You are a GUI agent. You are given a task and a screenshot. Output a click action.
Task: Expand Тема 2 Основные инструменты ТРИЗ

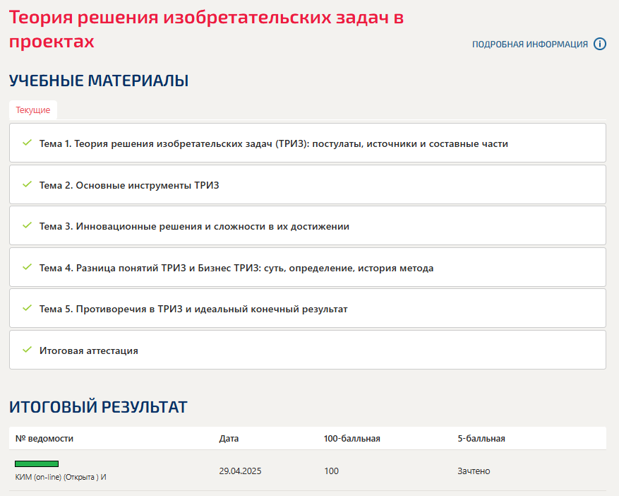(x=308, y=184)
